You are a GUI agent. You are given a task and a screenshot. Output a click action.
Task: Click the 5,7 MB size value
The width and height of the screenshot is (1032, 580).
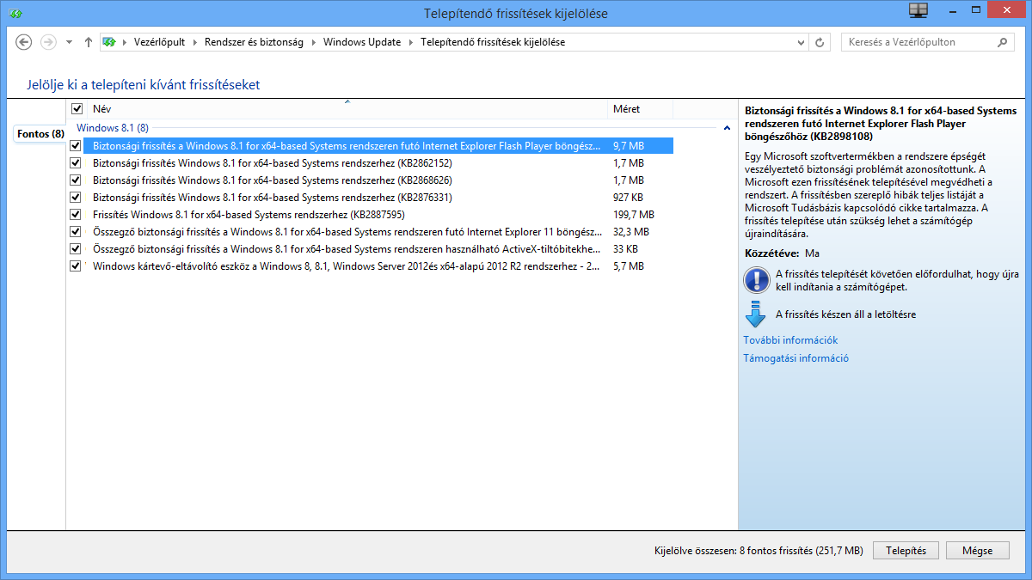click(628, 266)
